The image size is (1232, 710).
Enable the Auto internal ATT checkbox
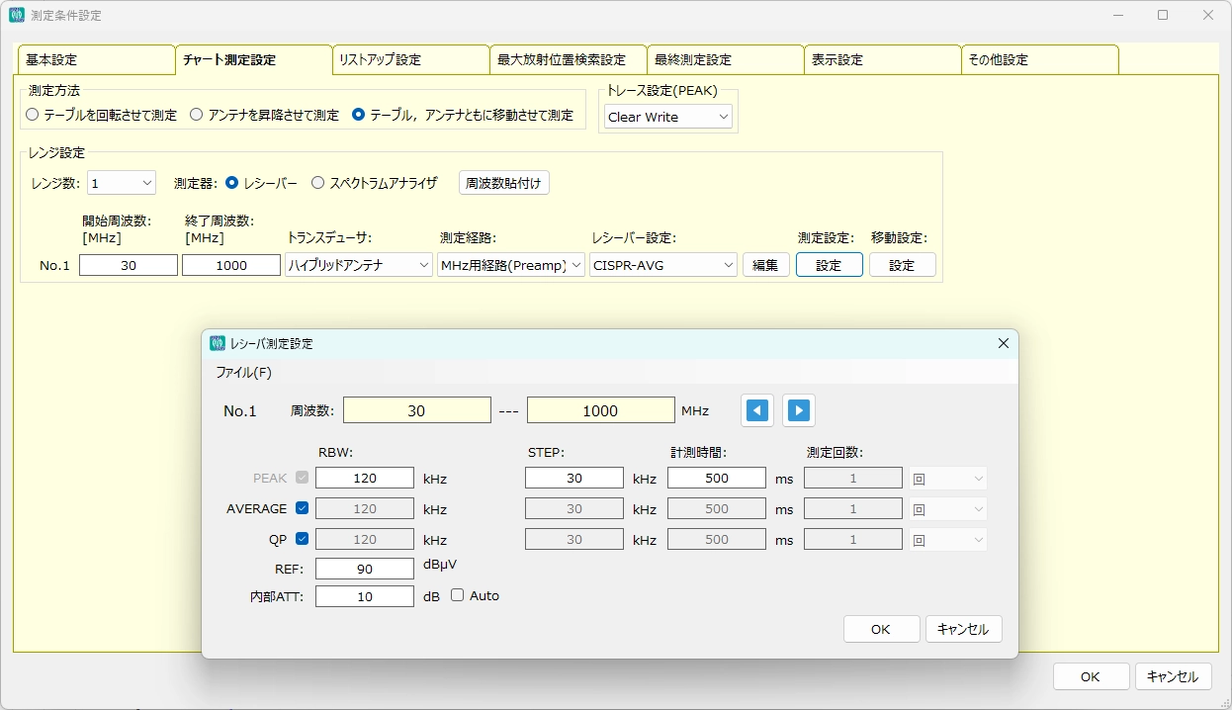coord(458,595)
